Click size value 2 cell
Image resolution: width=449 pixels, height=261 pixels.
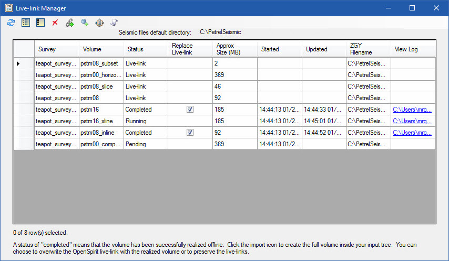coord(235,63)
